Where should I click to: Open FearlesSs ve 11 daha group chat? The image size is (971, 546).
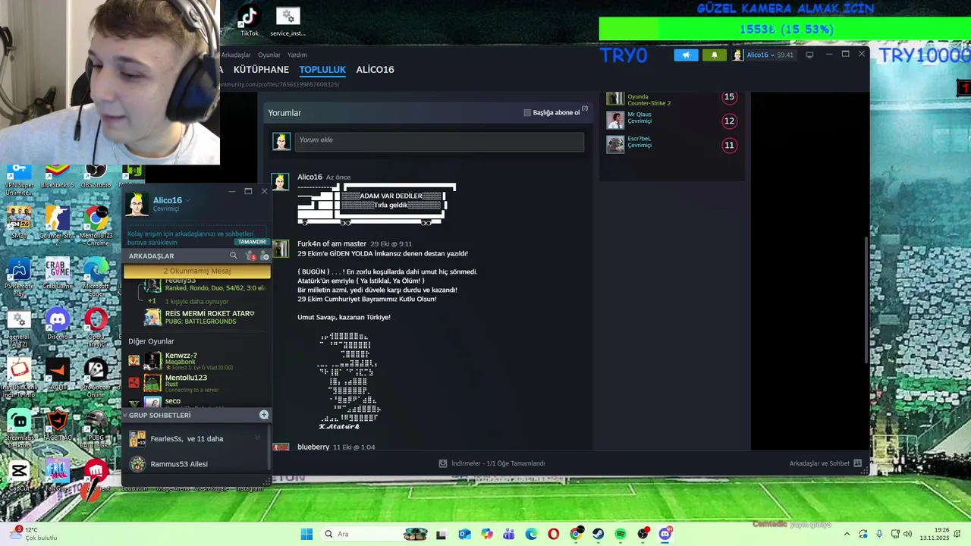tap(197, 438)
